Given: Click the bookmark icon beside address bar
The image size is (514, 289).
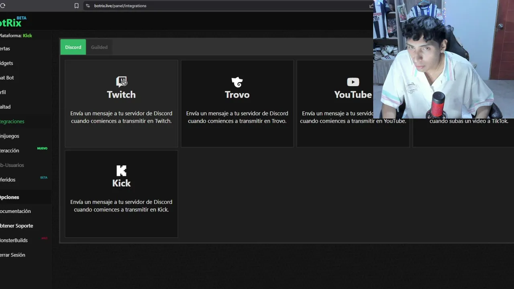Looking at the screenshot, I should [x=76, y=6].
